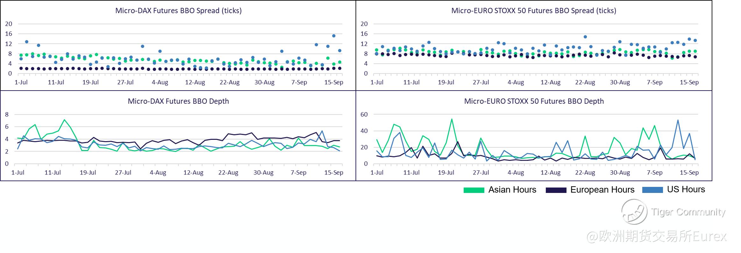This screenshot has height=253, width=741.
Task: Click the green Asian Hours legend swatch
Action: click(x=474, y=190)
